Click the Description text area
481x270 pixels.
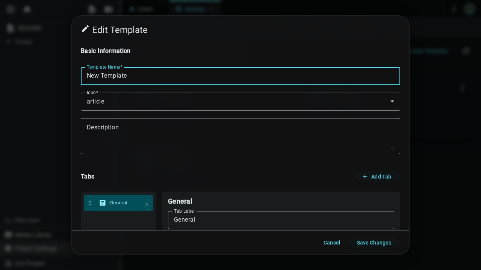pos(240,136)
